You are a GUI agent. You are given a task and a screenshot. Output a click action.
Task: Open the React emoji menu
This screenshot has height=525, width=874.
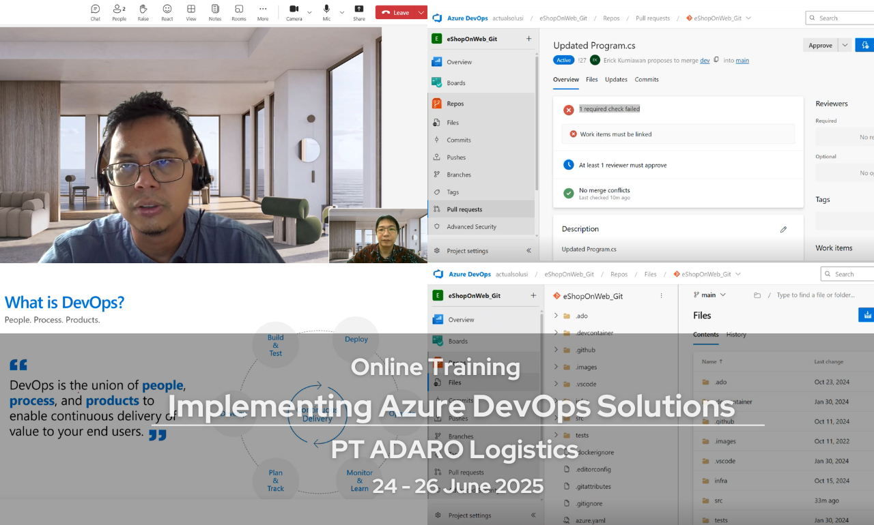coord(167,12)
